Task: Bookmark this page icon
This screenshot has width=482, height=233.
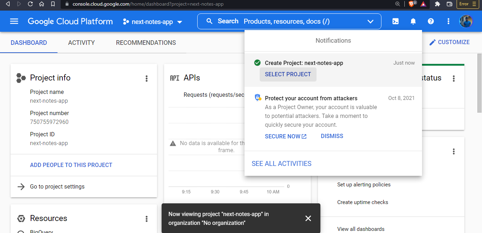Action: pos(53,4)
